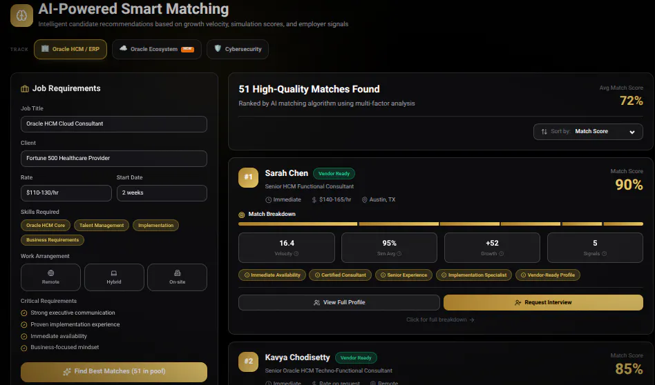Viewport: 655px width, 385px height.
Task: Edit the Job Title input field
Action: click(x=113, y=124)
